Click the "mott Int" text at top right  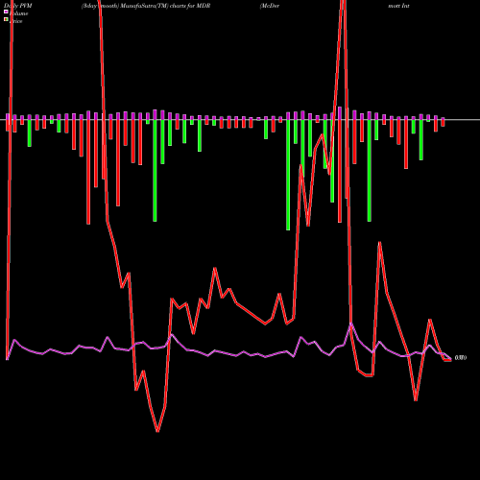click(x=398, y=6)
